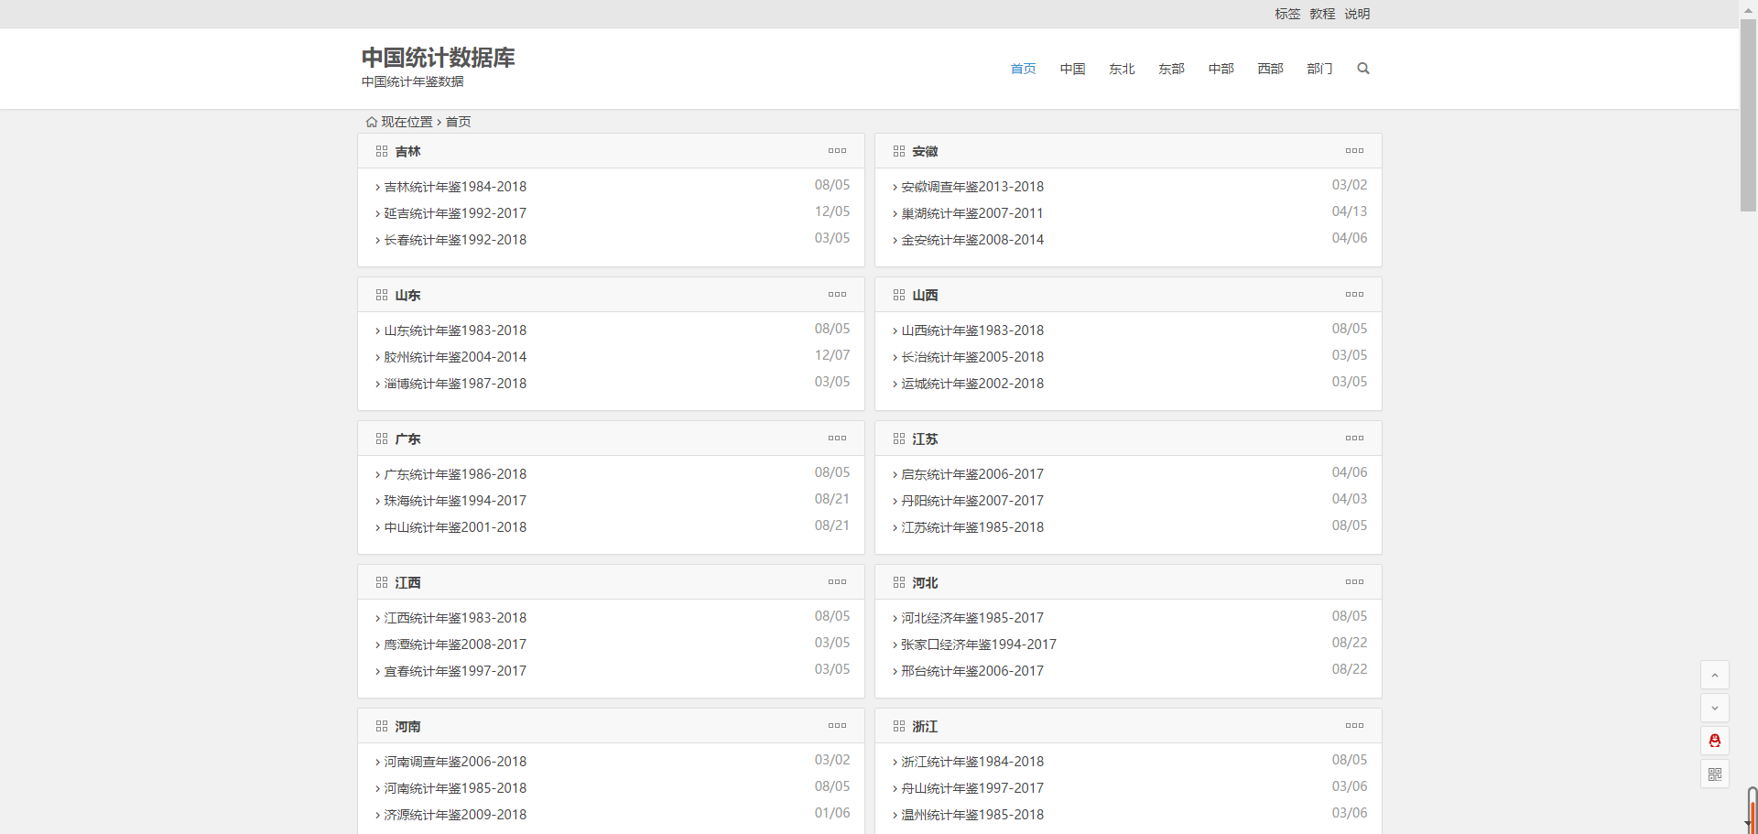Click the 教程 link in top bar
The width and height of the screenshot is (1758, 834).
[x=1322, y=14]
